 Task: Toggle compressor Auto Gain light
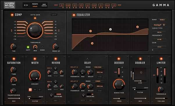35,18
